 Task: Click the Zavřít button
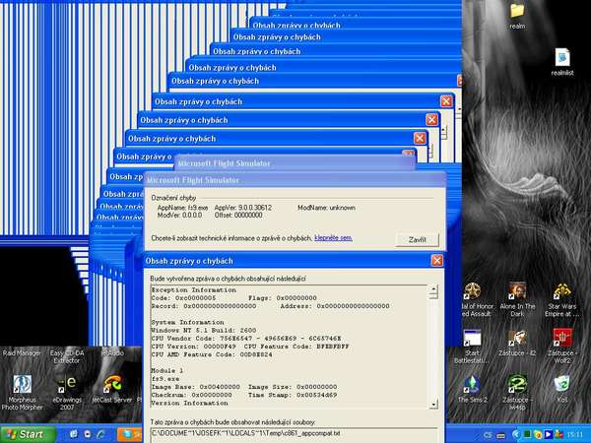[x=416, y=239]
